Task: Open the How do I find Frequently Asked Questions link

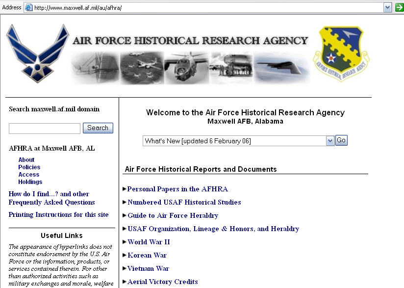Action: click(x=51, y=198)
